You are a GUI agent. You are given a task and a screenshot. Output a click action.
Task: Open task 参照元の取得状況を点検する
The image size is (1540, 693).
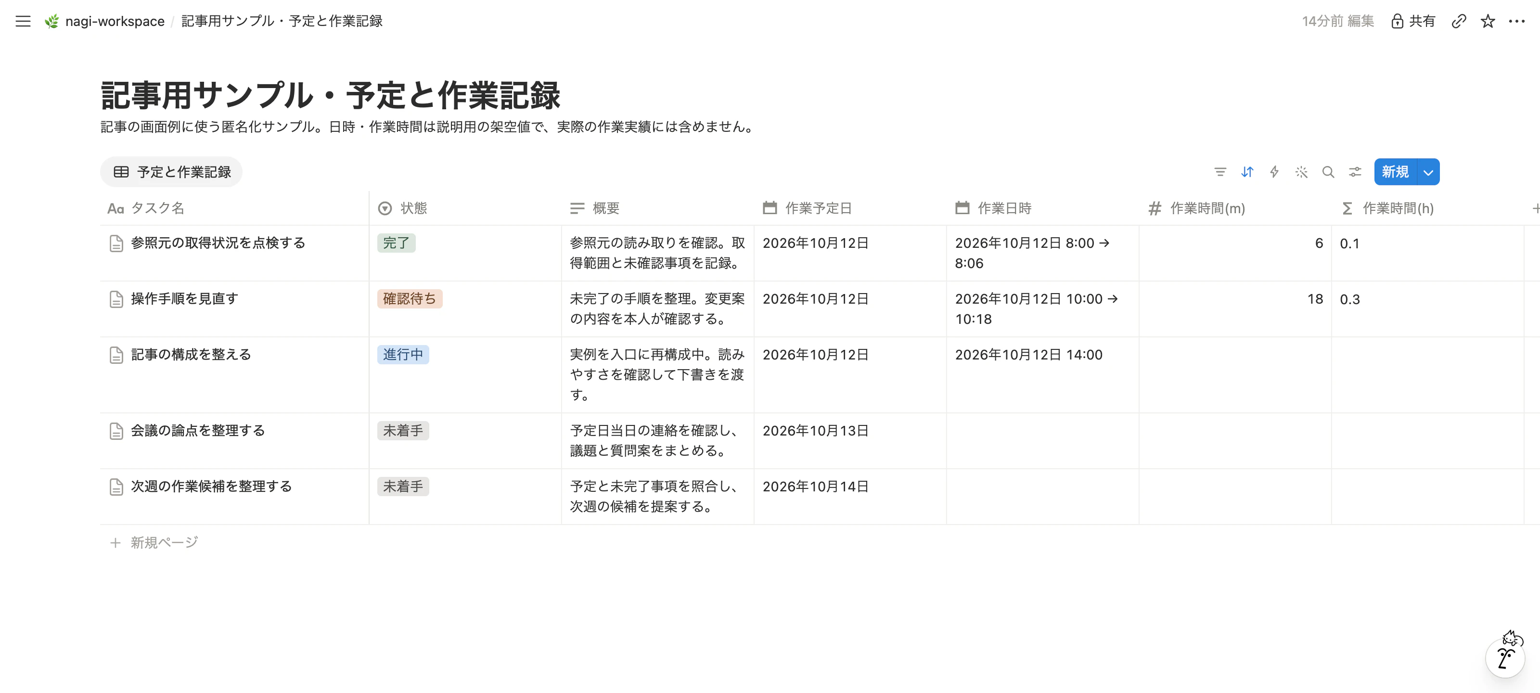(x=218, y=244)
